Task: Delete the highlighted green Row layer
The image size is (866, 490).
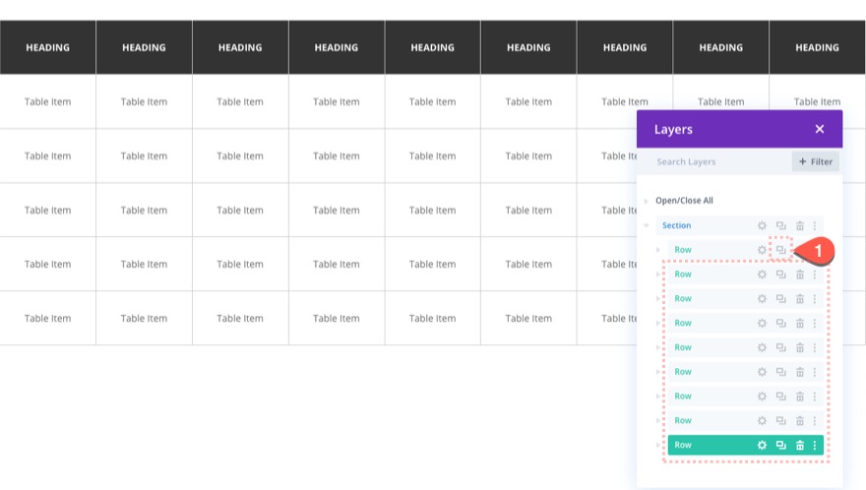Action: coord(799,446)
